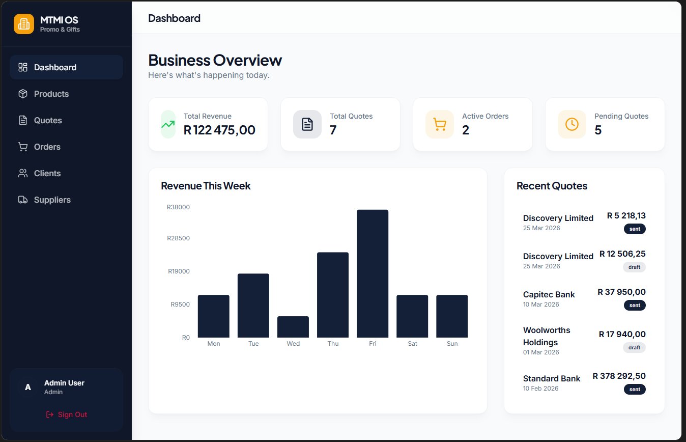This screenshot has height=442, width=686.
Task: Select the Products box icon in the sidebar
Action: coord(22,94)
